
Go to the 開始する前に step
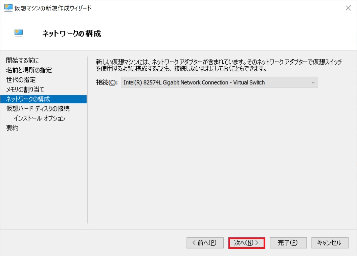(x=23, y=60)
